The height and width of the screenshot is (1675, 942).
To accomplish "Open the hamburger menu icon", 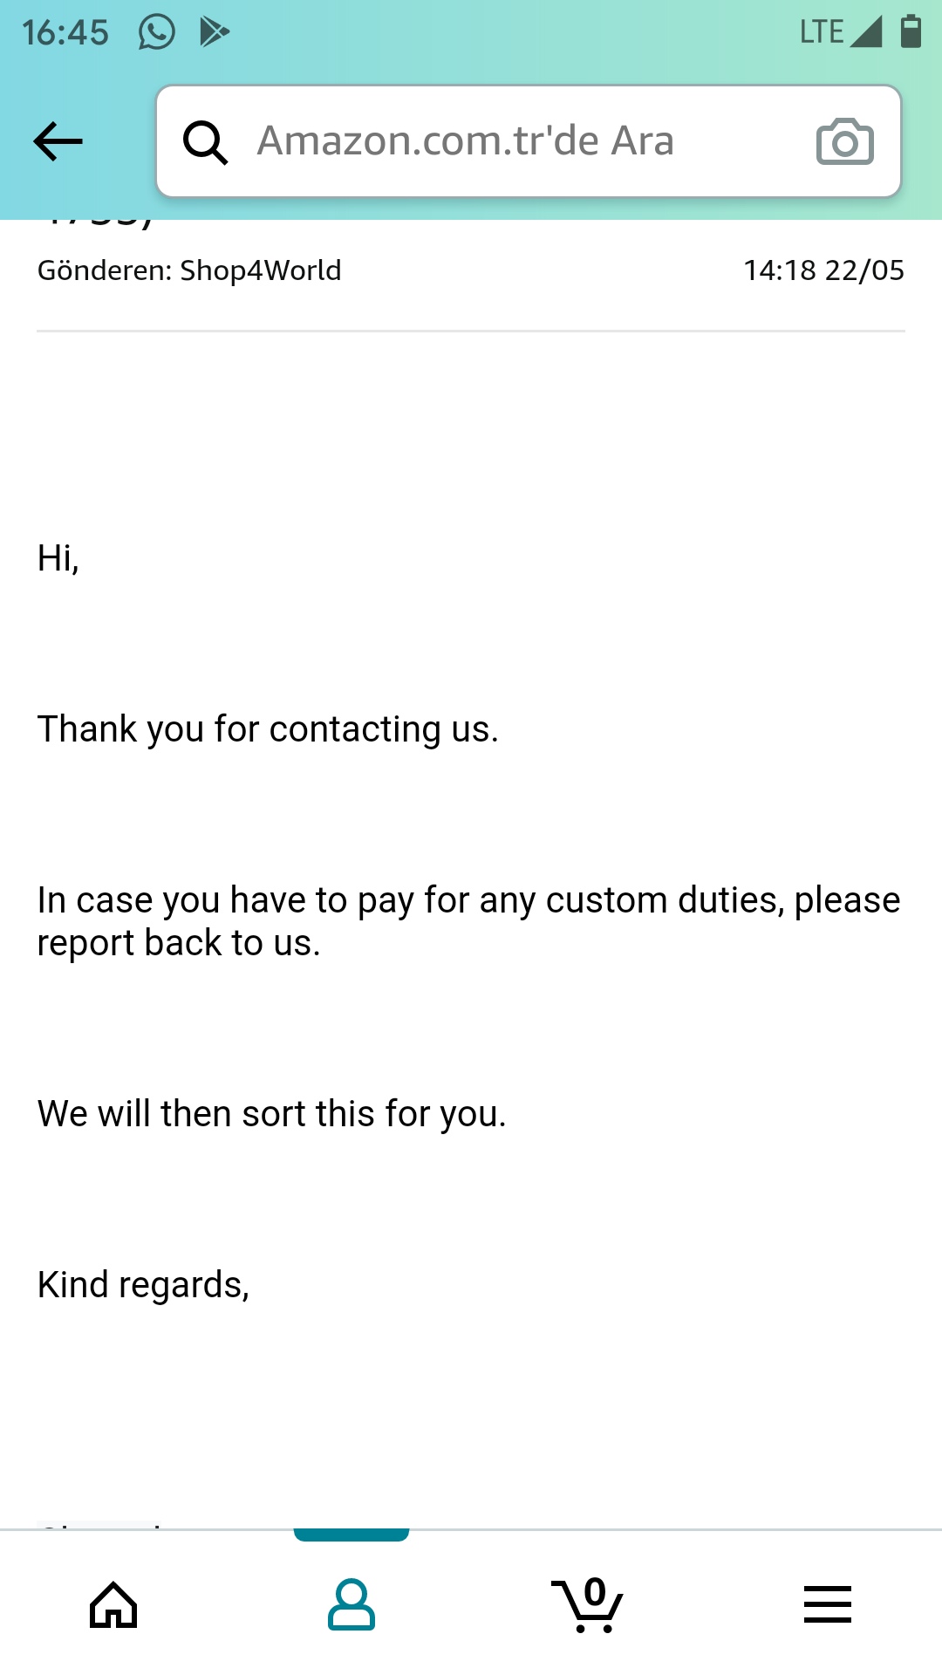I will pos(827,1604).
